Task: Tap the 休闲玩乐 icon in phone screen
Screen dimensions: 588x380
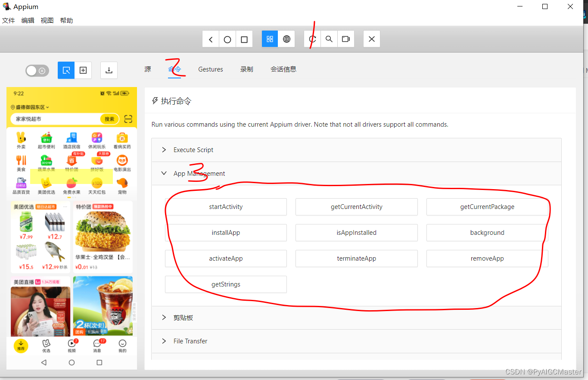Action: tap(97, 140)
